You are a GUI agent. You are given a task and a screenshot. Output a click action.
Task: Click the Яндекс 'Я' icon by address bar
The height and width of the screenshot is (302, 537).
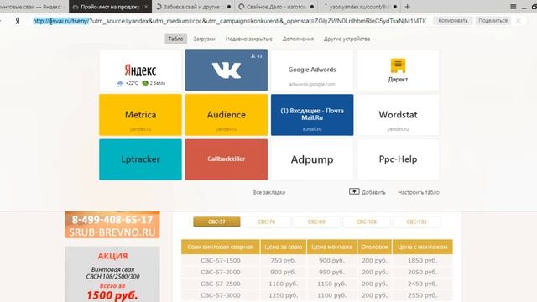pyautogui.click(x=18, y=21)
